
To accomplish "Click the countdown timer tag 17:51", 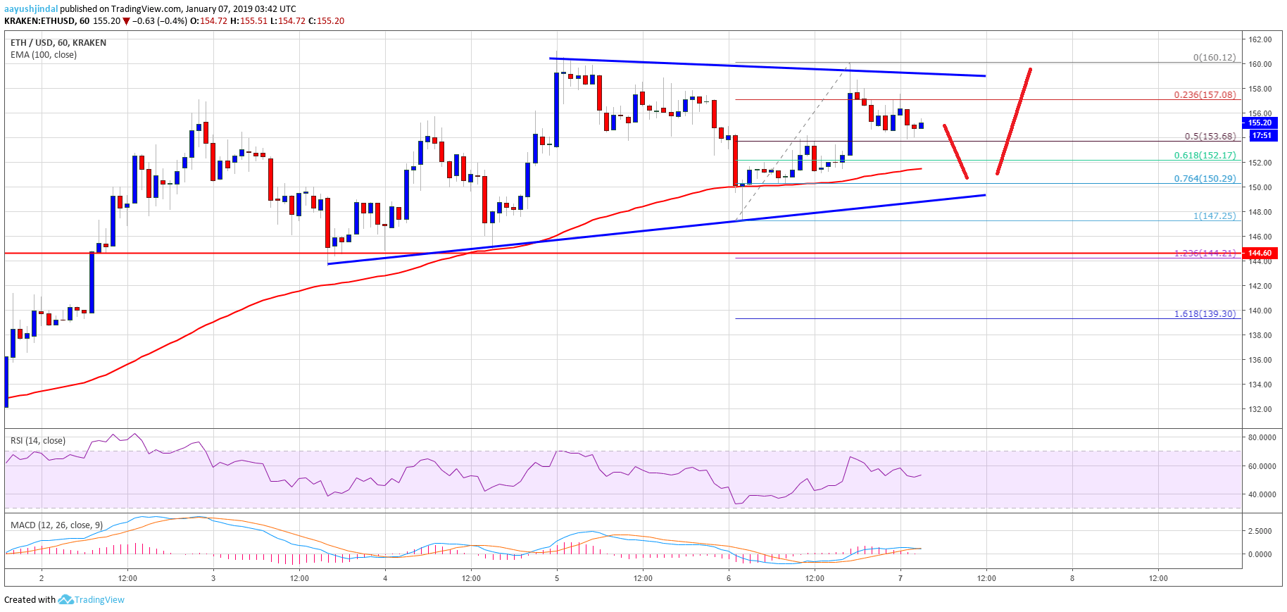I will [1262, 135].
